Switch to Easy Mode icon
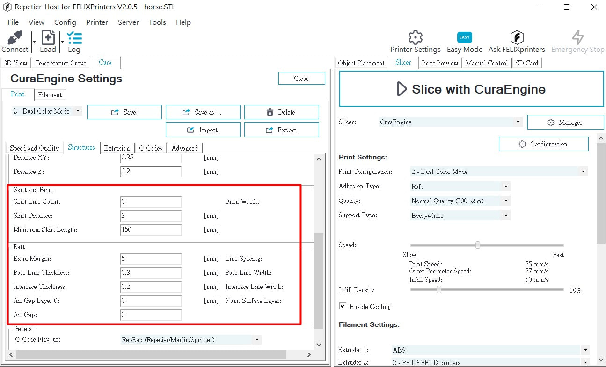 464,37
